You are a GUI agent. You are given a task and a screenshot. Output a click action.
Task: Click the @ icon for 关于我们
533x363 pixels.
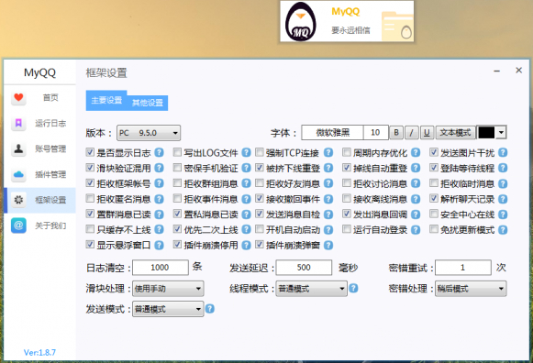(x=18, y=225)
